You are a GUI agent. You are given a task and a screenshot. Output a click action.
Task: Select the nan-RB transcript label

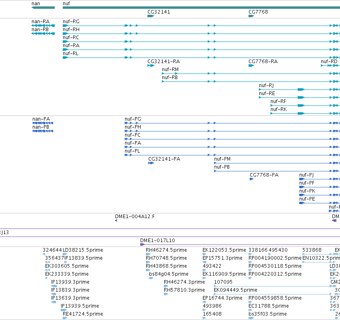tap(40, 30)
